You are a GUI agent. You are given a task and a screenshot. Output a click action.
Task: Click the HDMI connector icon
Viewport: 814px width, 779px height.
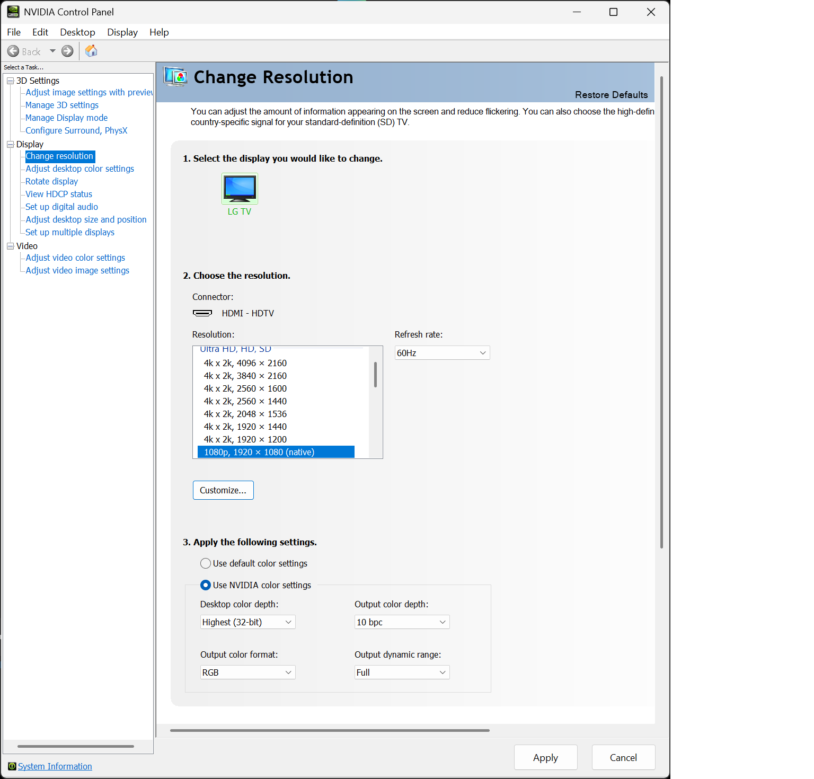[x=202, y=313]
